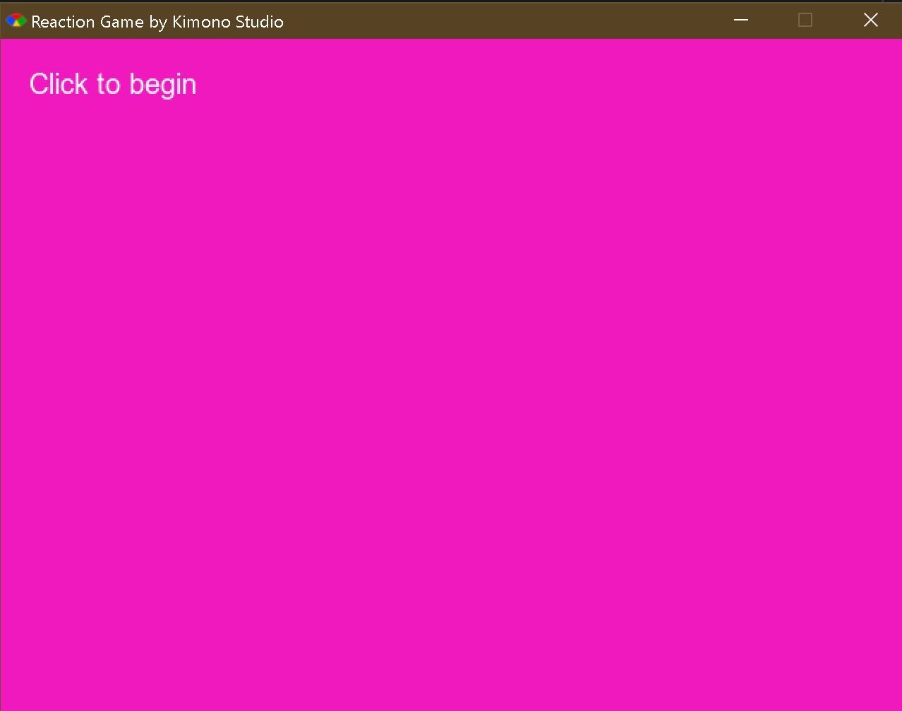Click the multicolored icon beside the window title
Screen dimensions: 902x711
[x=16, y=20]
